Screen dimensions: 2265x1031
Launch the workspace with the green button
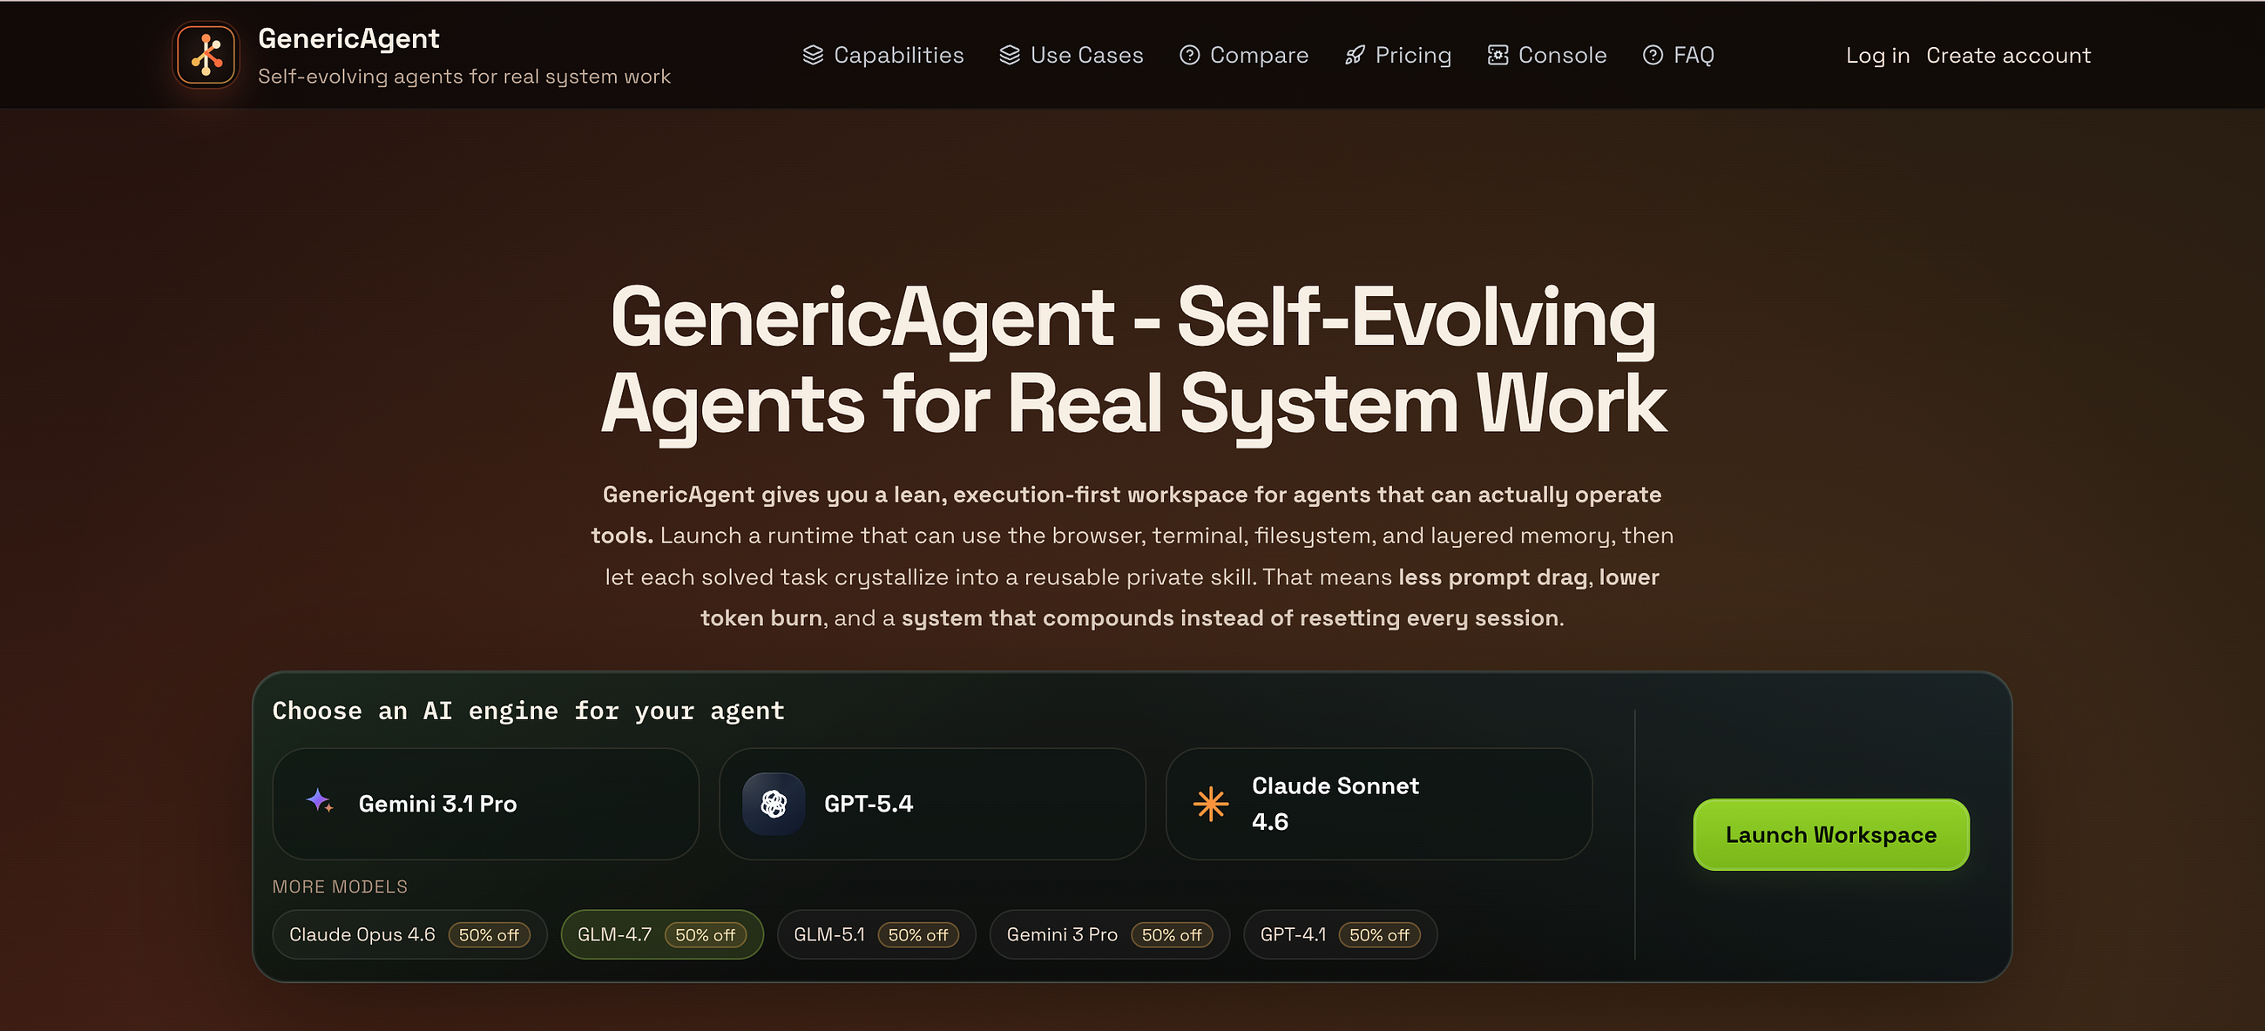pos(1830,834)
